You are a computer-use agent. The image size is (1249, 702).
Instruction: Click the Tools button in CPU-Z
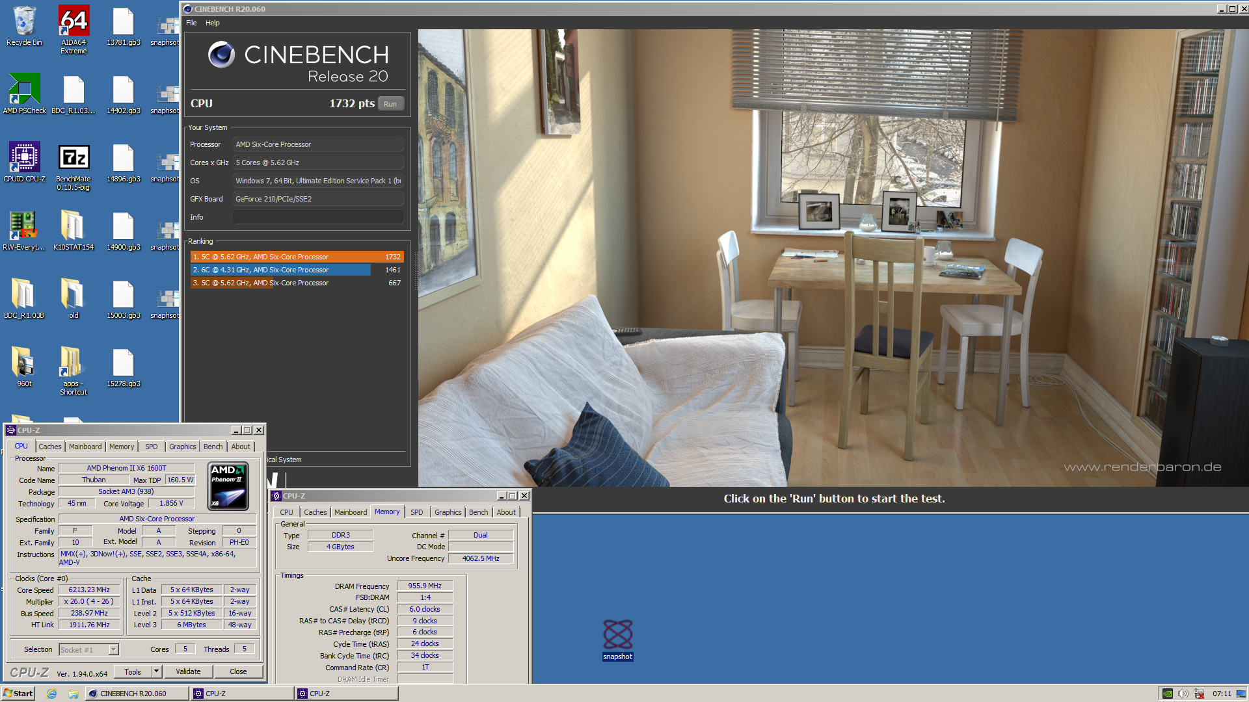[133, 671]
